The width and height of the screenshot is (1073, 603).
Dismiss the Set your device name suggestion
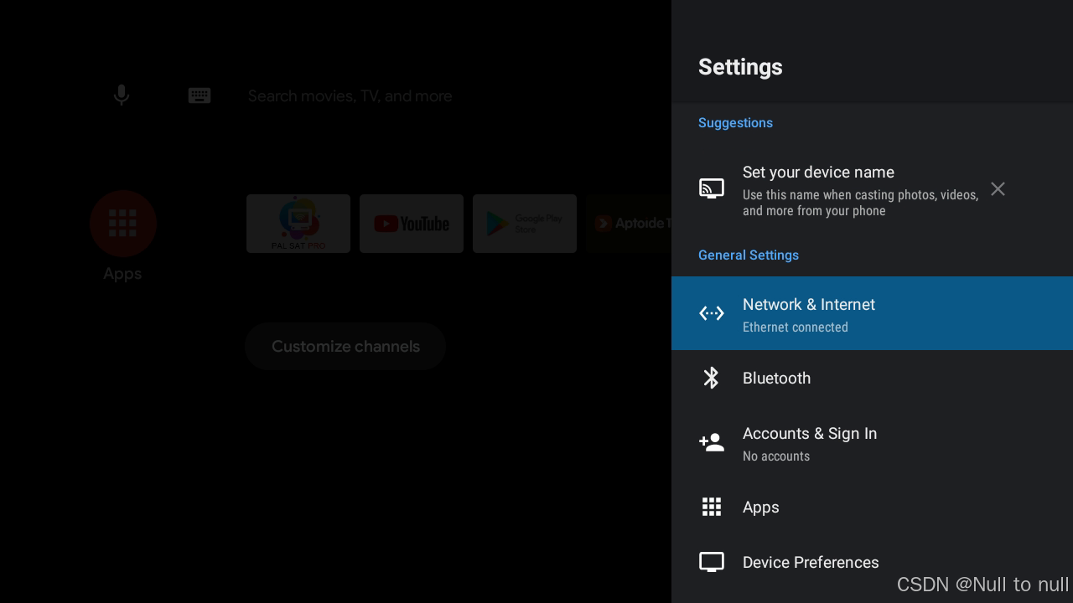[998, 188]
